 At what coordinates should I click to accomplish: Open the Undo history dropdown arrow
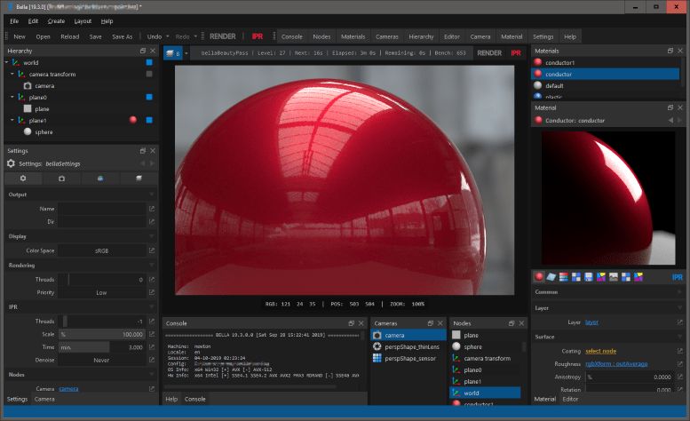(x=168, y=36)
